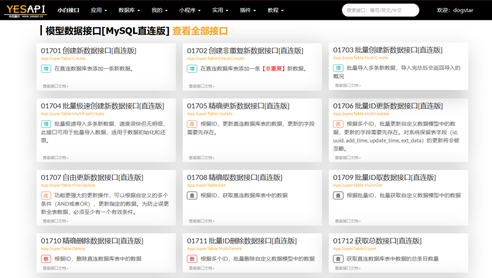The image size is (492, 278).
Task: Open the 插件 dropdown menu
Action: coord(248,10)
